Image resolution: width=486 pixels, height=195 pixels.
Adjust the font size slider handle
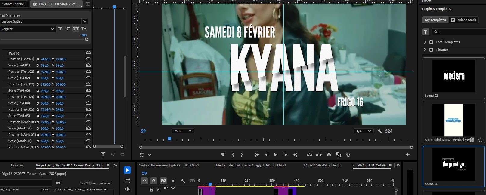[x=87, y=39]
